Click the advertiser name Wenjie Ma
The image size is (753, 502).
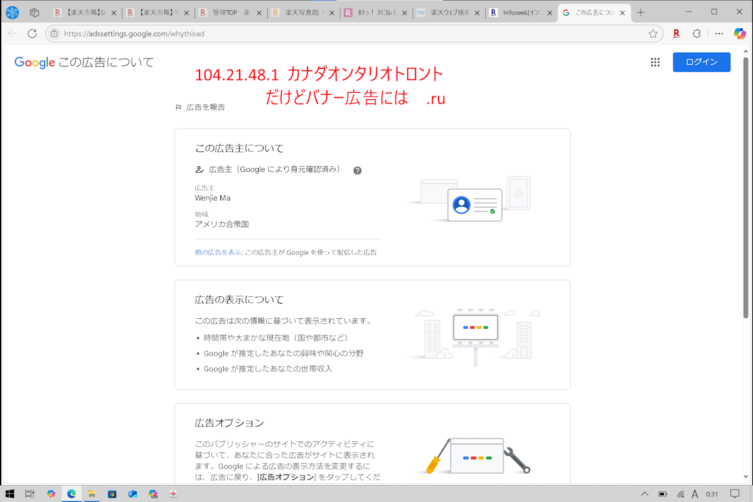pyautogui.click(x=213, y=198)
